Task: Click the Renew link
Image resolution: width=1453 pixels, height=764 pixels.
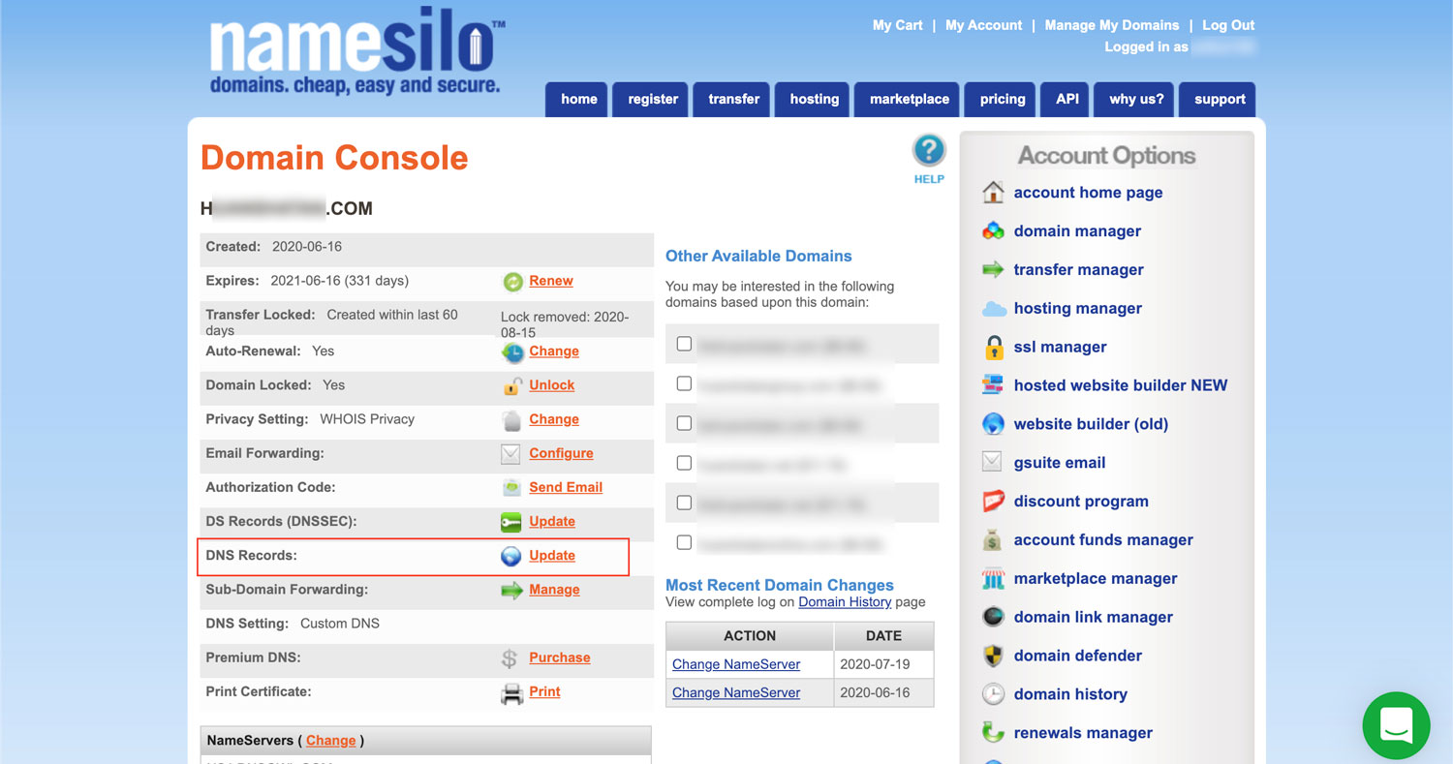Action: pos(551,281)
